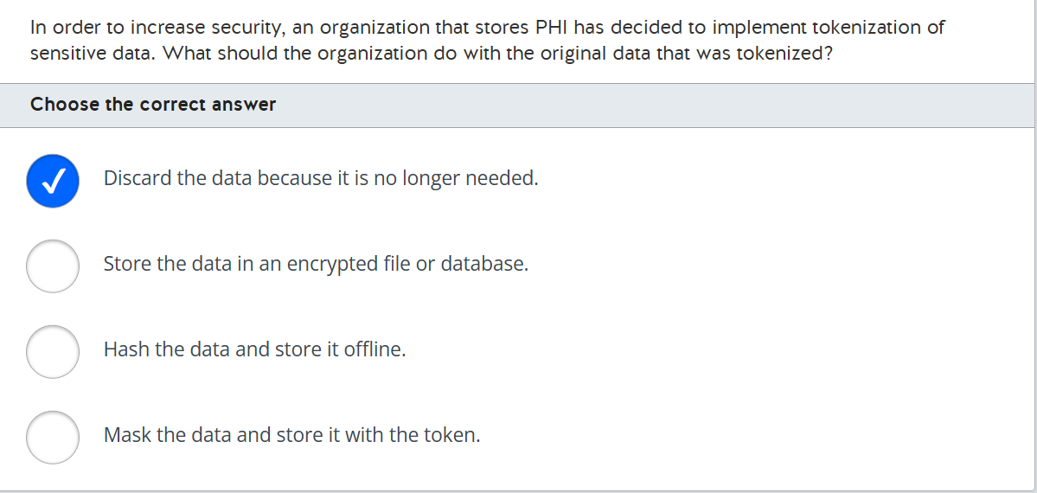The image size is (1037, 493).
Task: Click the word 'PHI' in the question
Action: coord(550,28)
